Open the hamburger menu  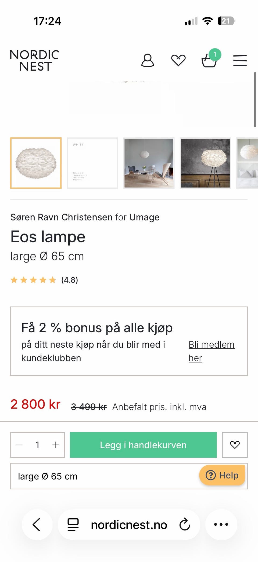[240, 60]
